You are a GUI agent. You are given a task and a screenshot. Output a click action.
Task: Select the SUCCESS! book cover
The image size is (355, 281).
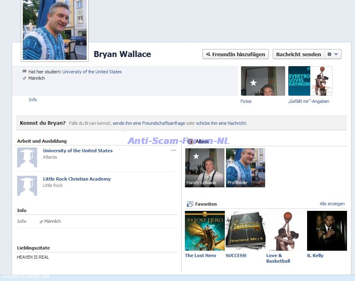(245, 231)
